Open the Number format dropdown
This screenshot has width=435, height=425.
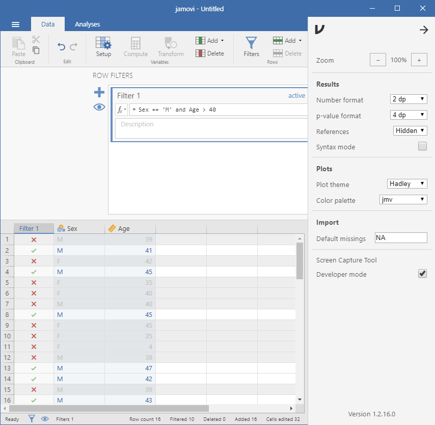click(409, 99)
